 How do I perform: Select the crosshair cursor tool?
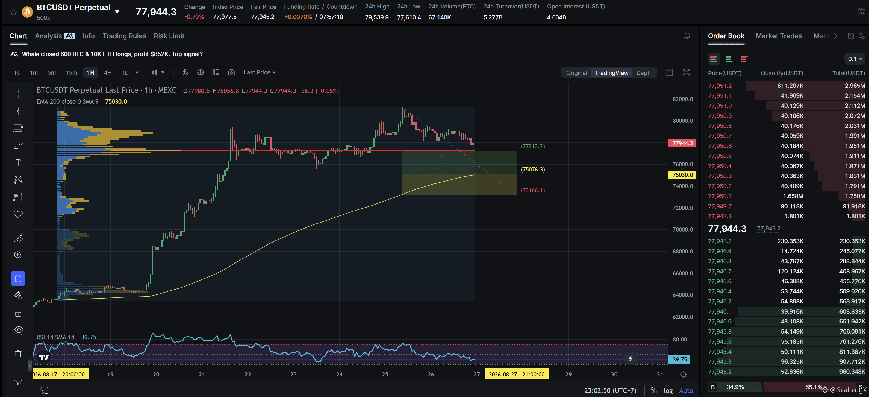tap(18, 94)
